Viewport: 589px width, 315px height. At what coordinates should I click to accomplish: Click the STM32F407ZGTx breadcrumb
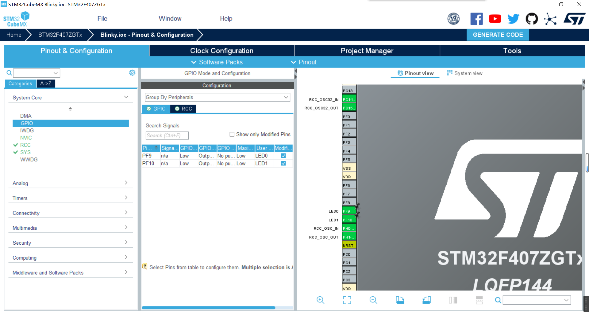coord(60,35)
